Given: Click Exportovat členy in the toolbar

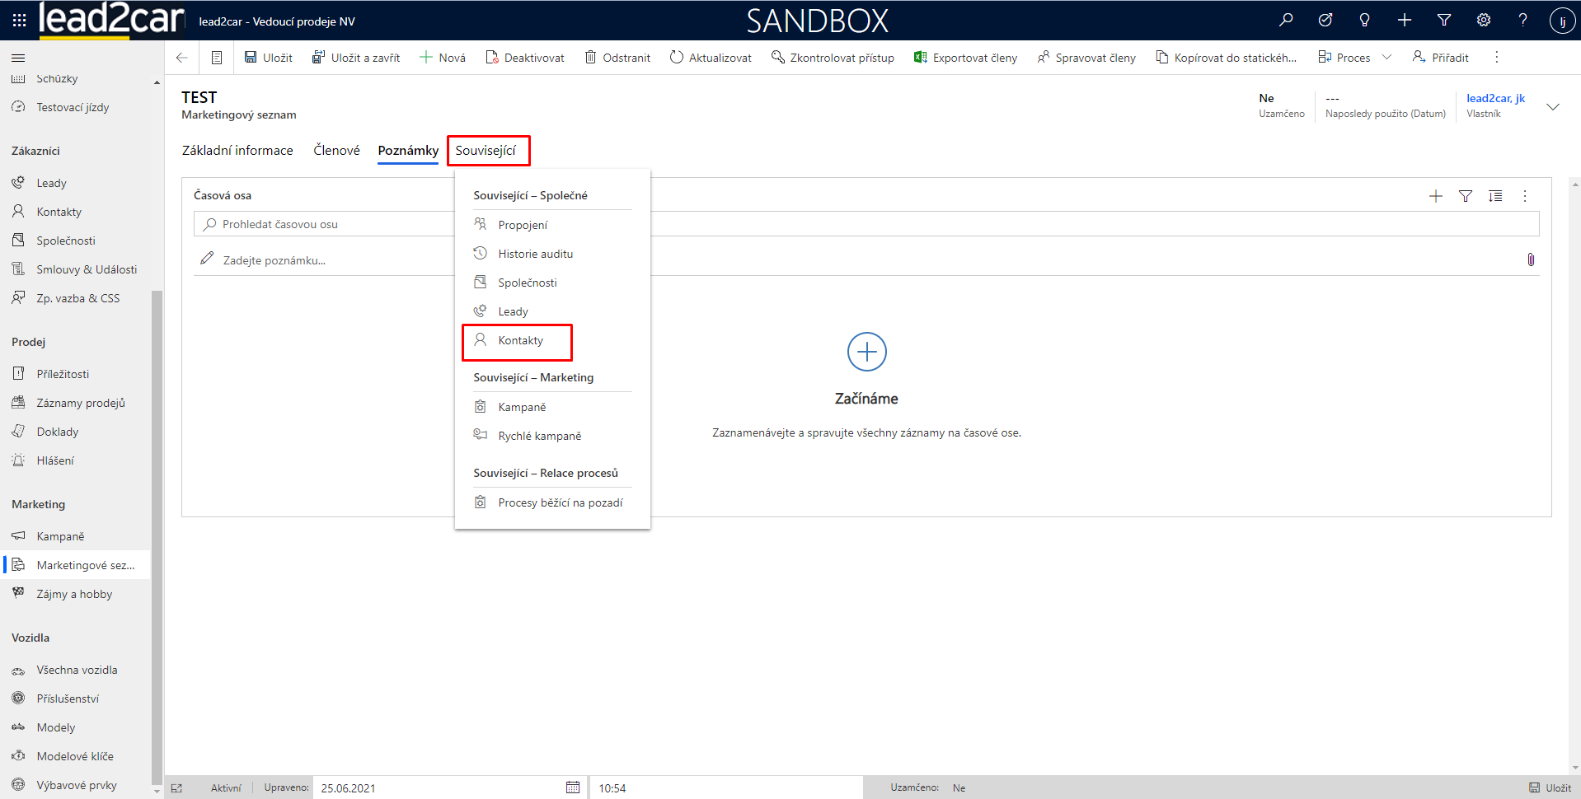Looking at the screenshot, I should (x=965, y=58).
